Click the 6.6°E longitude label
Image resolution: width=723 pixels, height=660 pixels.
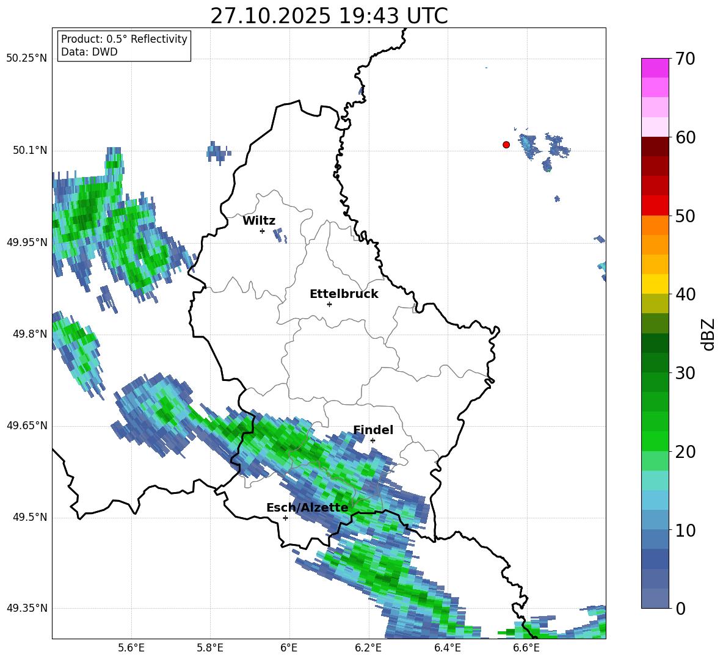point(526,648)
